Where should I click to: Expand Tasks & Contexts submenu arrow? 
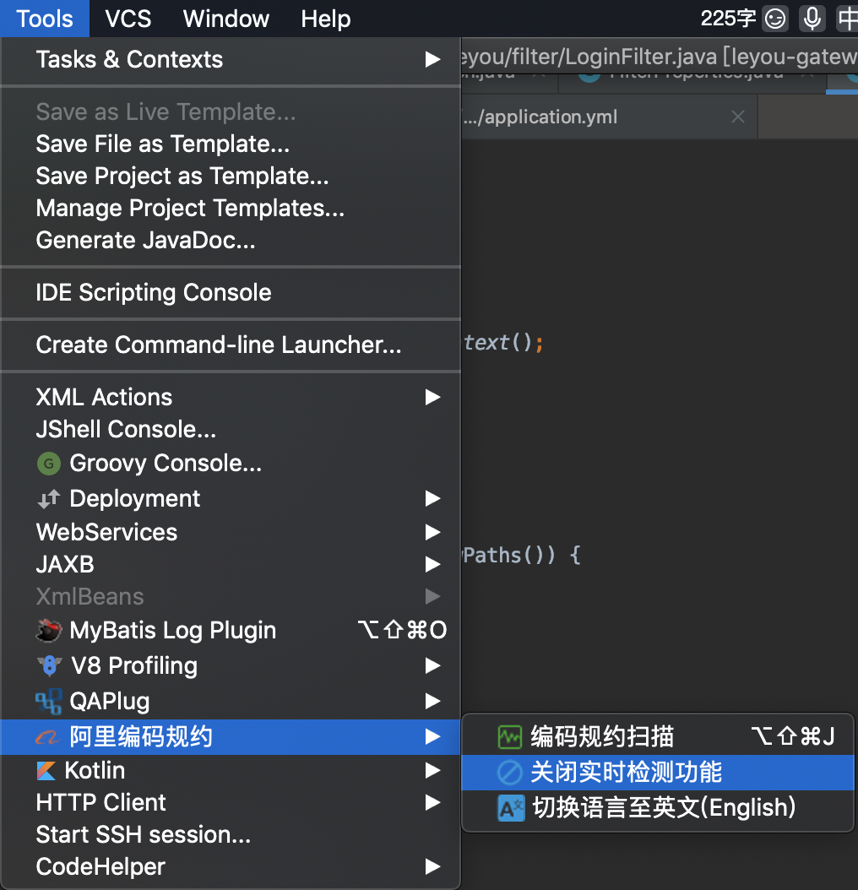pos(432,60)
